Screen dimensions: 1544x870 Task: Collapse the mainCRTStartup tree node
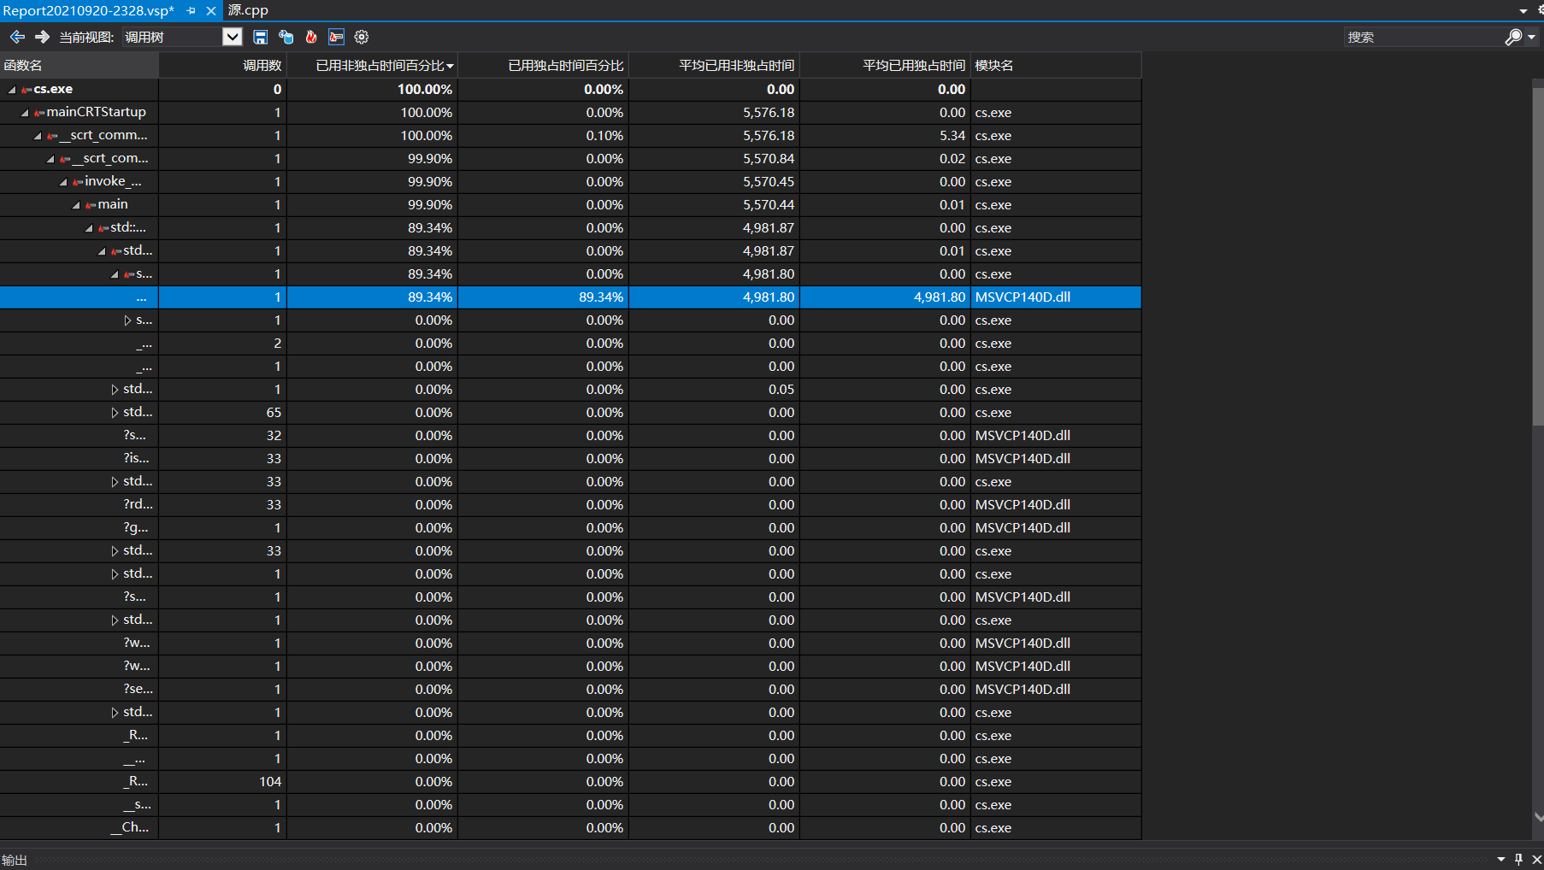point(25,113)
